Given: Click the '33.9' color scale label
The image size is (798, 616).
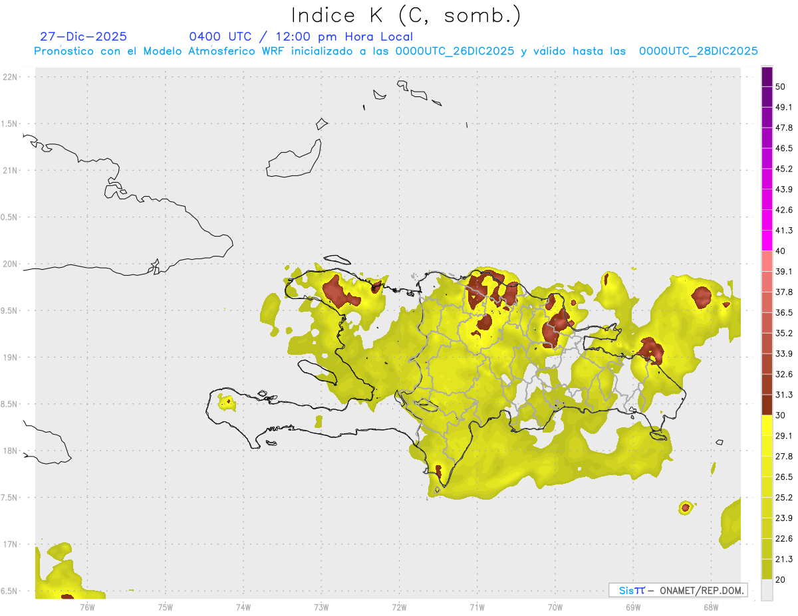Looking at the screenshot, I should [x=784, y=354].
